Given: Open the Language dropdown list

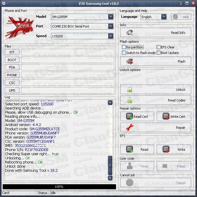Looking at the screenshot, I should click(164, 17).
